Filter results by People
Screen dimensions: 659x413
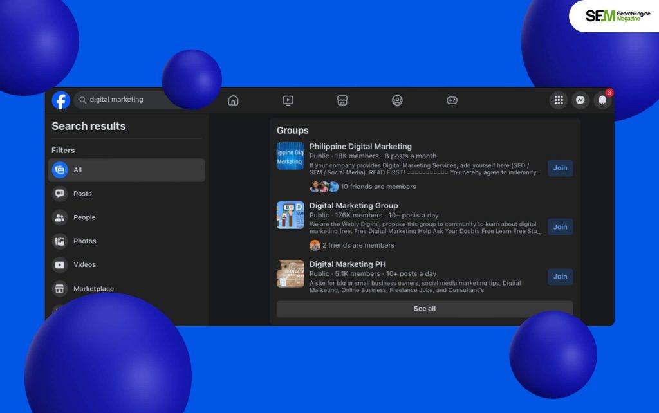click(x=127, y=217)
